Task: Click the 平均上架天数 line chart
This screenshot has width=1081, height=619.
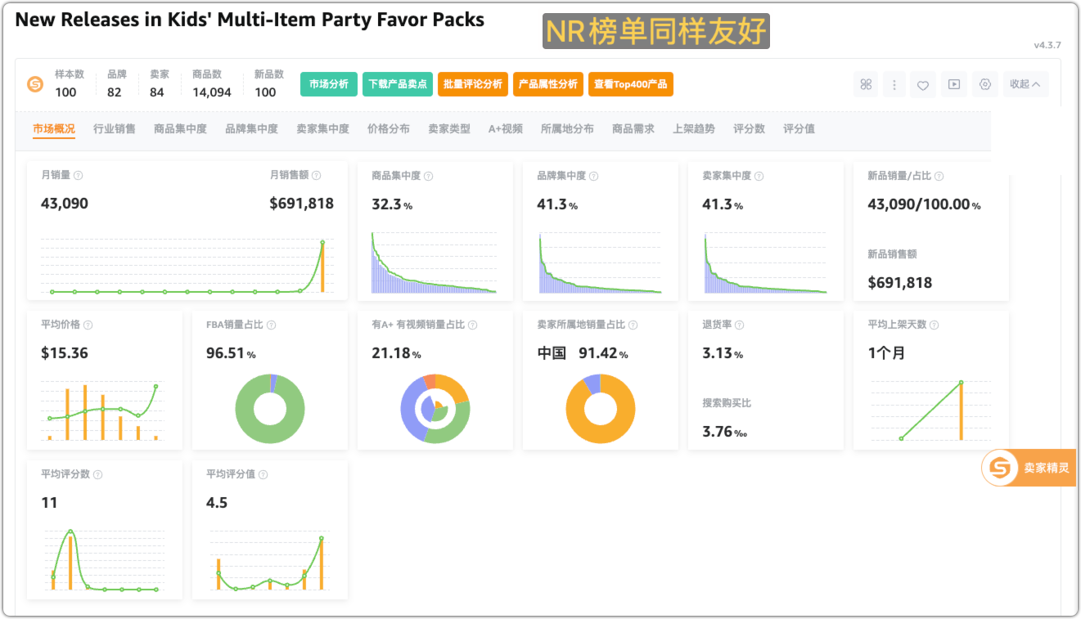Action: pos(931,410)
